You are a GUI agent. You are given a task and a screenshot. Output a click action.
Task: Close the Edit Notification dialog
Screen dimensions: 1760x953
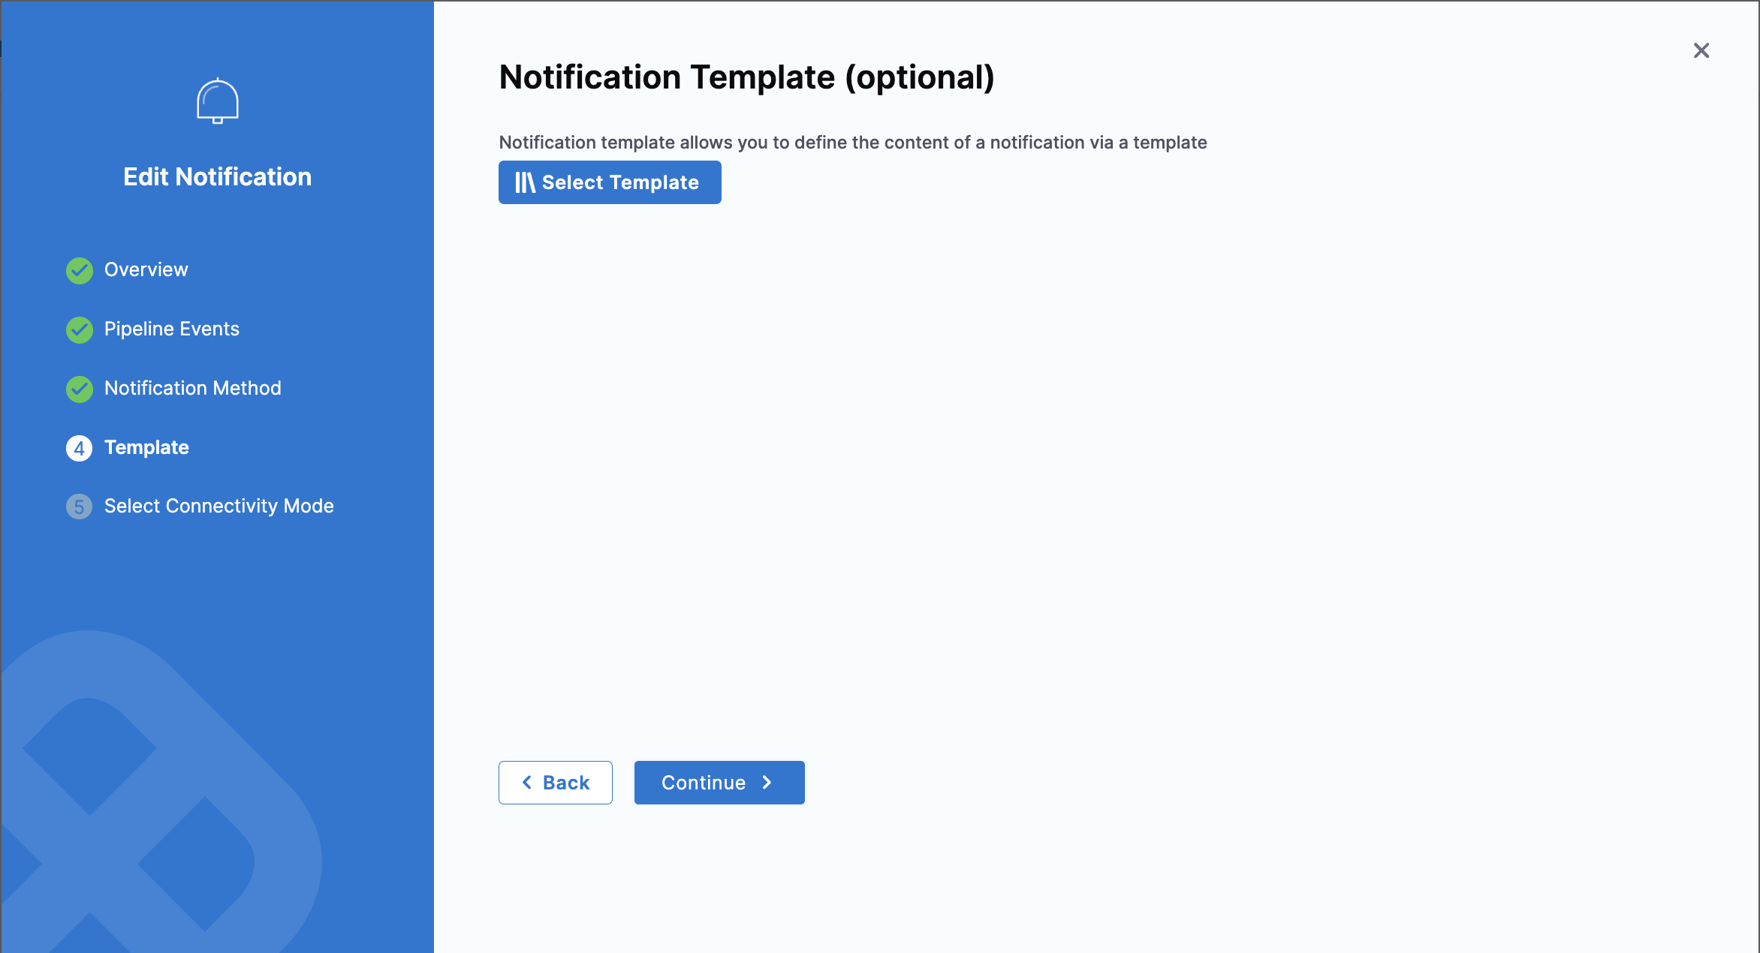1701,50
